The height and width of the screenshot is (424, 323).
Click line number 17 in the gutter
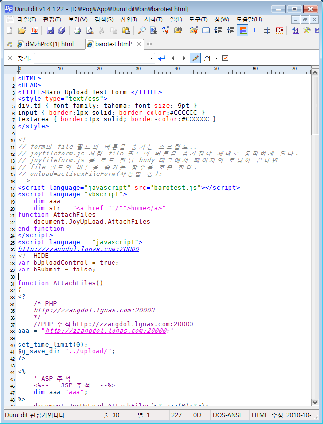tap(13, 188)
